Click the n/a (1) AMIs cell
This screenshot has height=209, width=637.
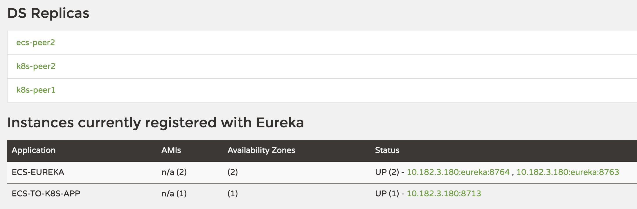[174, 194]
